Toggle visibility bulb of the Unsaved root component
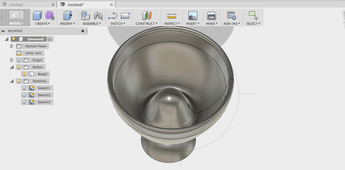 (x=14, y=39)
